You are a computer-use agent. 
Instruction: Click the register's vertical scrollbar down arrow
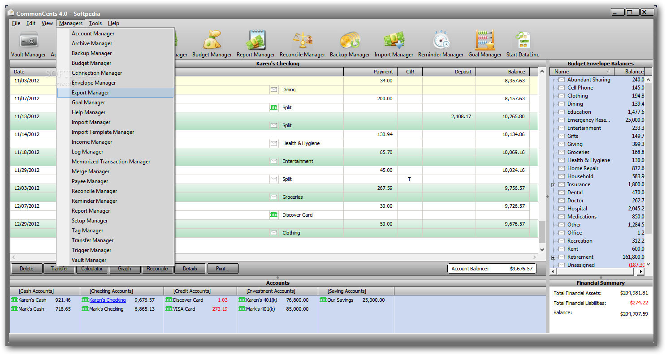[542, 250]
